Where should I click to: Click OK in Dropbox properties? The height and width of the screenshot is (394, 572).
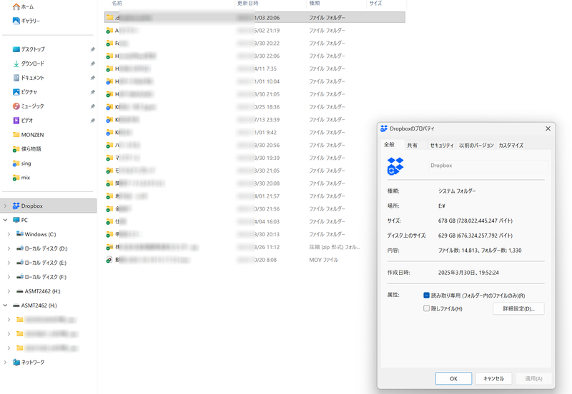453,378
